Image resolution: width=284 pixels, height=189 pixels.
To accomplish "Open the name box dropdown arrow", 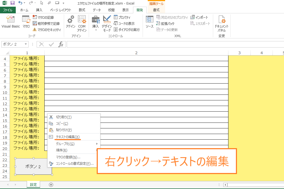I will click(x=26, y=44).
